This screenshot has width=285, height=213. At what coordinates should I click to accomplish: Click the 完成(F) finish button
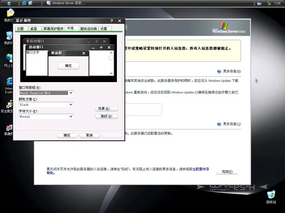click(227, 172)
